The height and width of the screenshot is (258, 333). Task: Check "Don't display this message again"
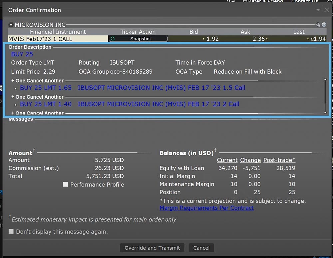[x=11, y=231]
